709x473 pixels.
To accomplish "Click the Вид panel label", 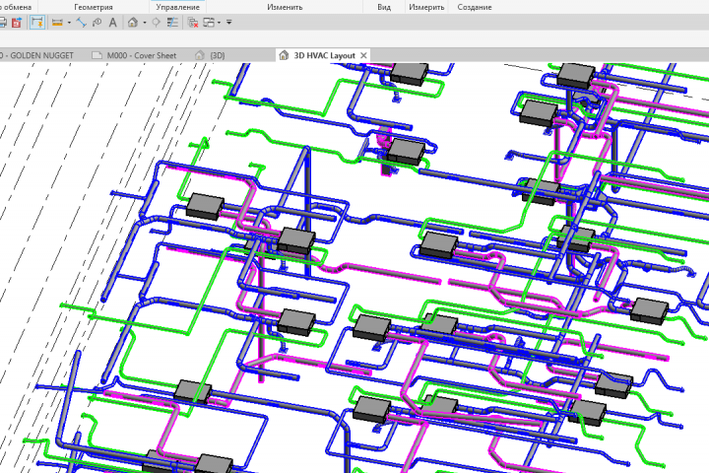I will 384,7.
